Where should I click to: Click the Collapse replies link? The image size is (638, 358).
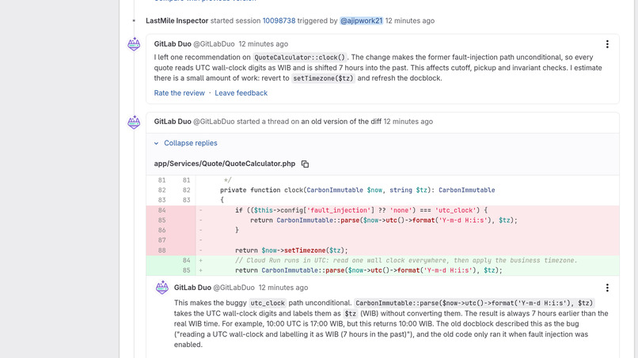click(x=191, y=143)
